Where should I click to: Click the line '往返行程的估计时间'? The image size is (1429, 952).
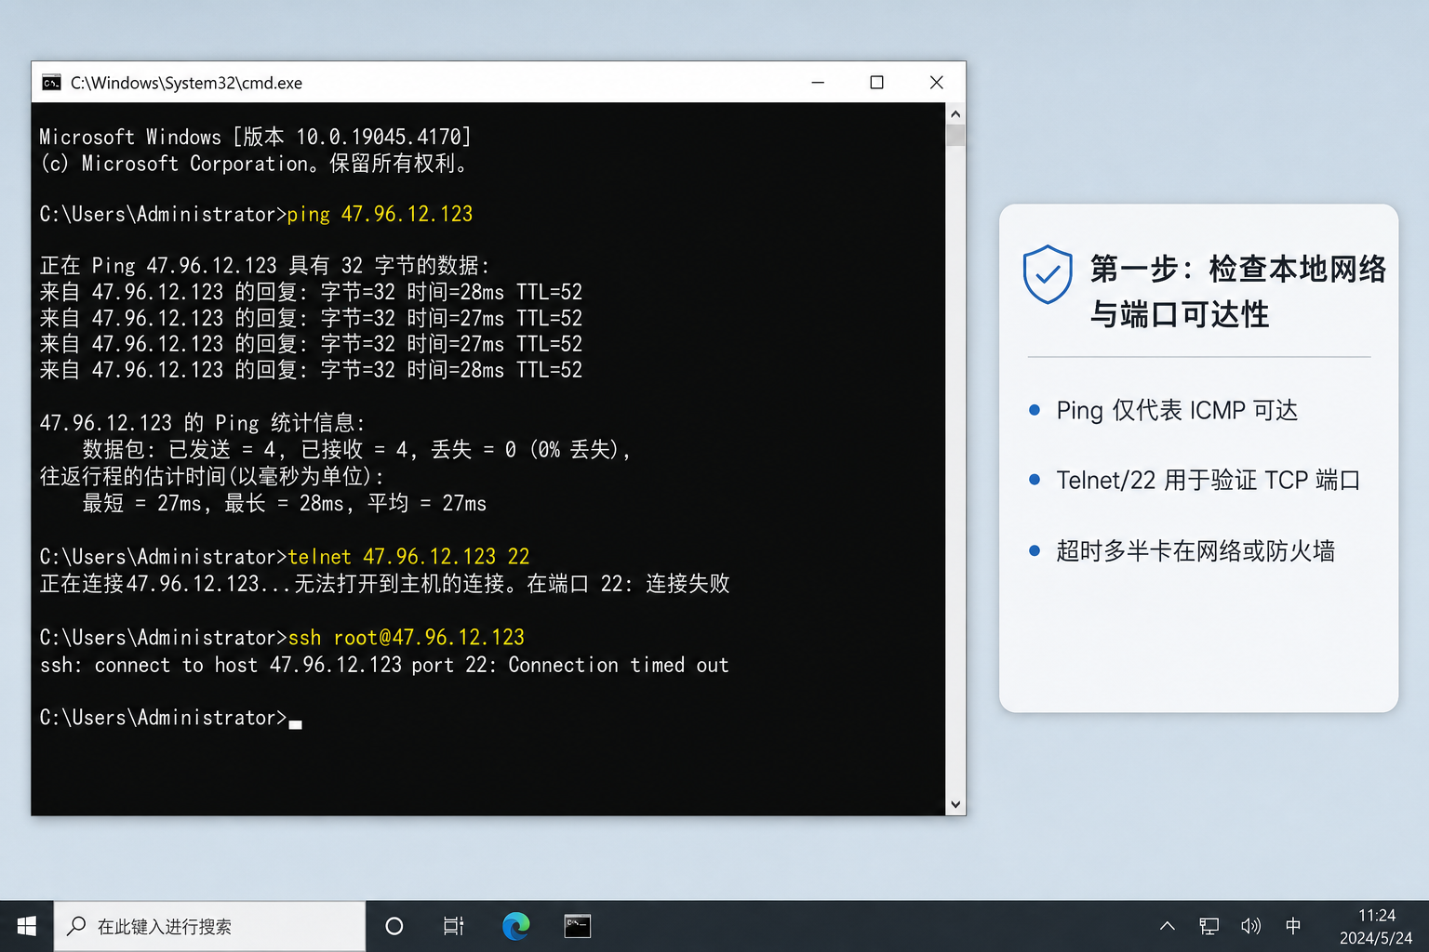pos(212,476)
